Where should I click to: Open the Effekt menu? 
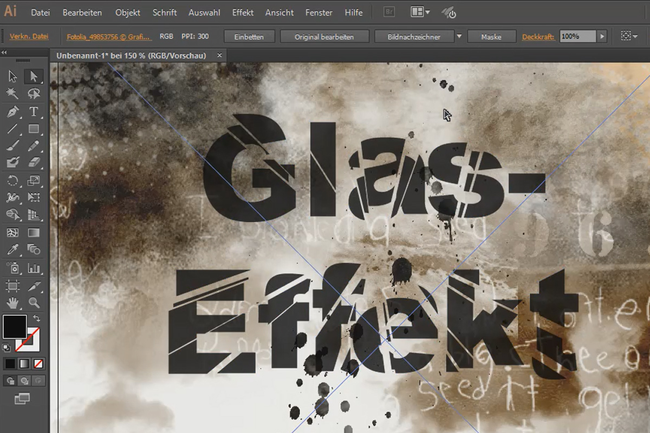[x=243, y=12]
